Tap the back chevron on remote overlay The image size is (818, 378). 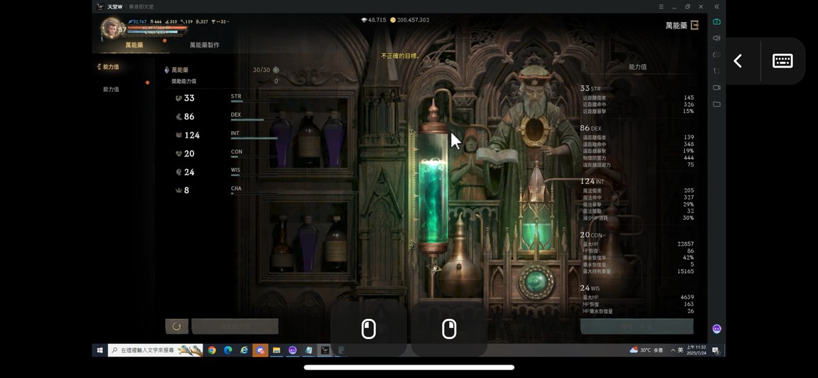click(x=738, y=61)
